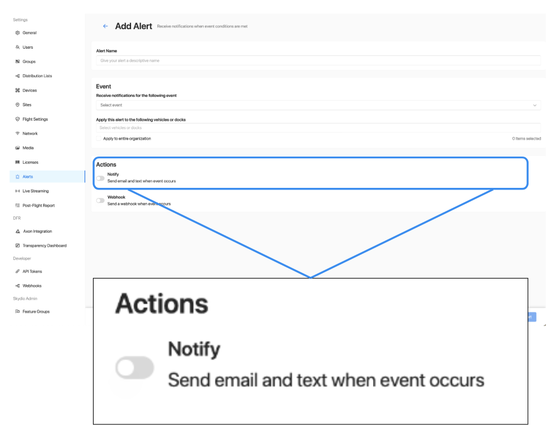Navigate to Flight Settings
551x435 pixels.
(x=35, y=119)
